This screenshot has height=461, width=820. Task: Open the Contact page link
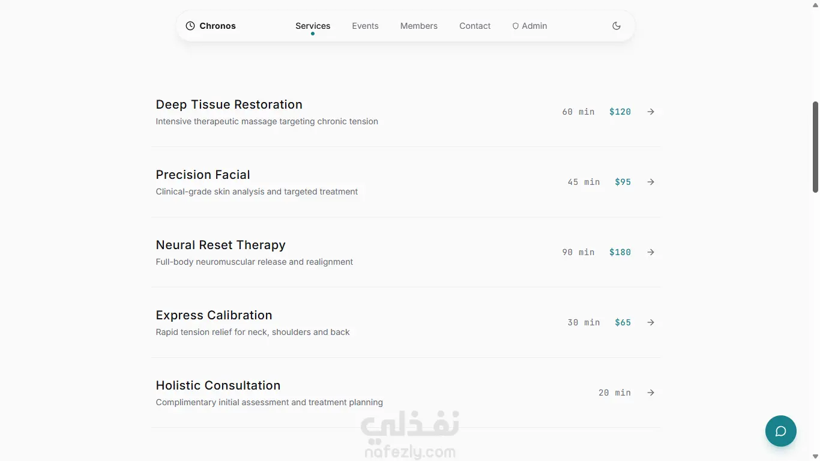point(475,26)
